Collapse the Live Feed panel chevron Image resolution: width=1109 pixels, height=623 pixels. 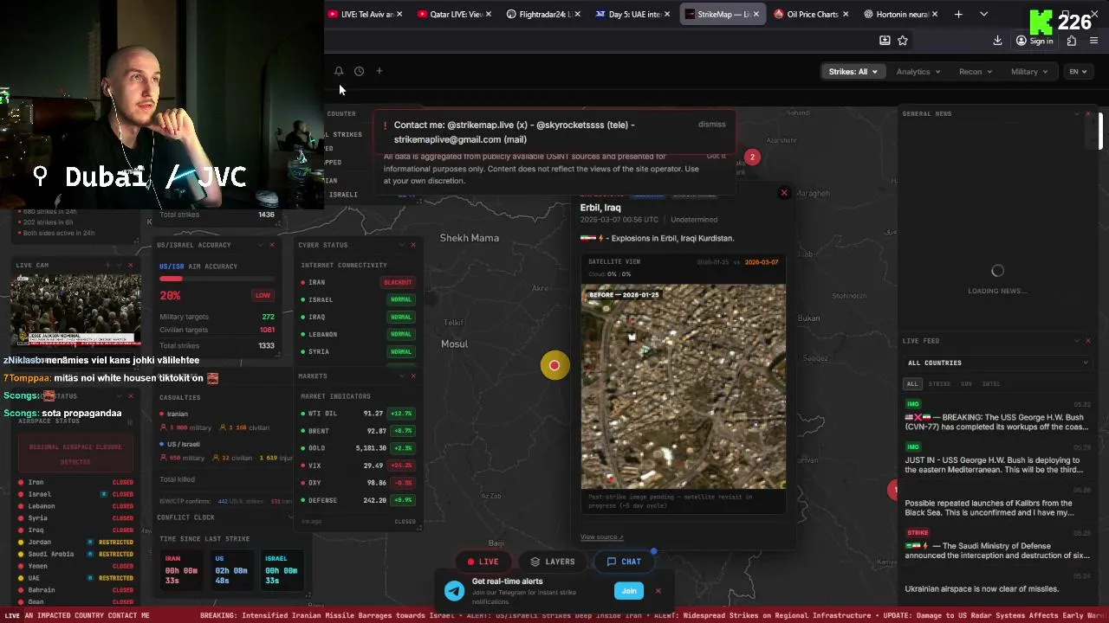(x=1077, y=341)
